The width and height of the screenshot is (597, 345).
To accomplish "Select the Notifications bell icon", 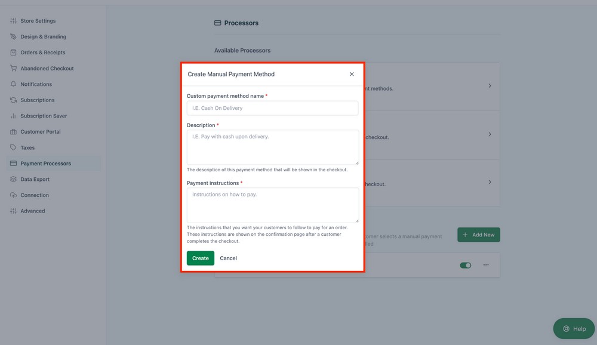I will tap(13, 84).
